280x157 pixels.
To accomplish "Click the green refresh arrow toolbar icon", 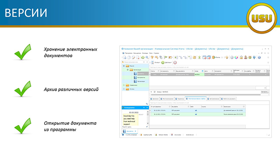I will [143, 57].
